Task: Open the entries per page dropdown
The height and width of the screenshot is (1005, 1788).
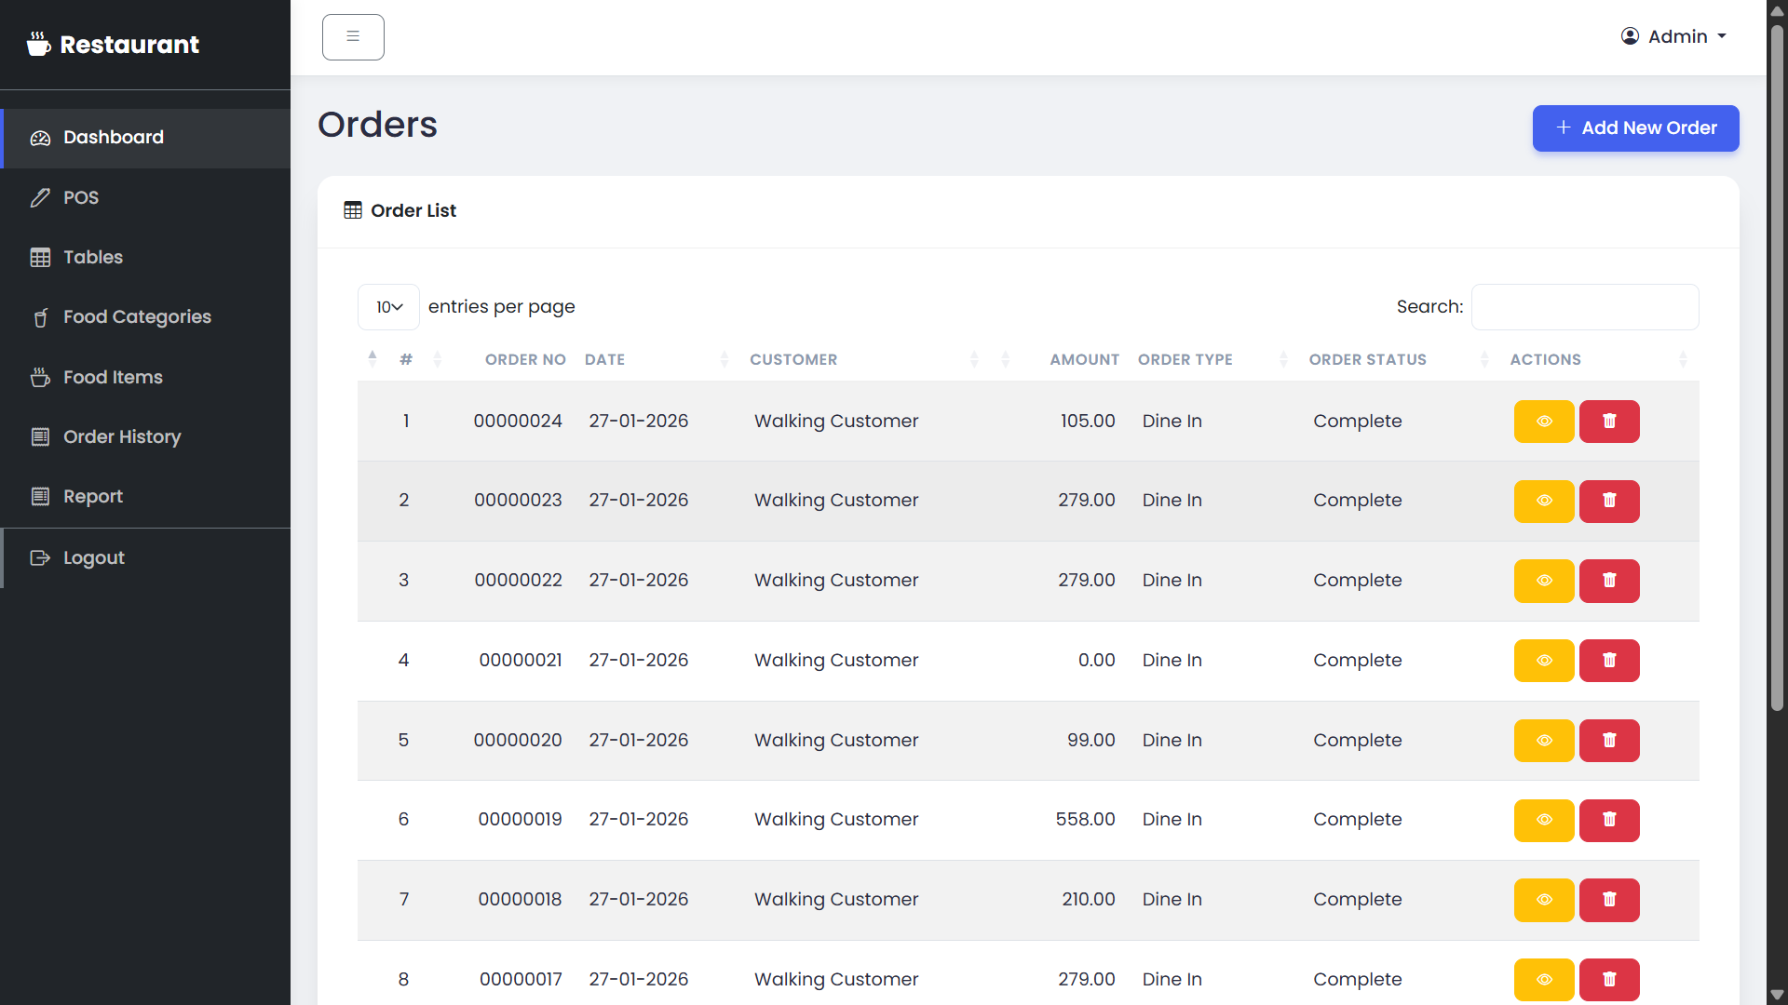Action: pyautogui.click(x=388, y=307)
